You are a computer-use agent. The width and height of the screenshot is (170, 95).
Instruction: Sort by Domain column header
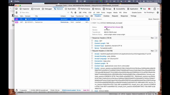tap(29, 16)
